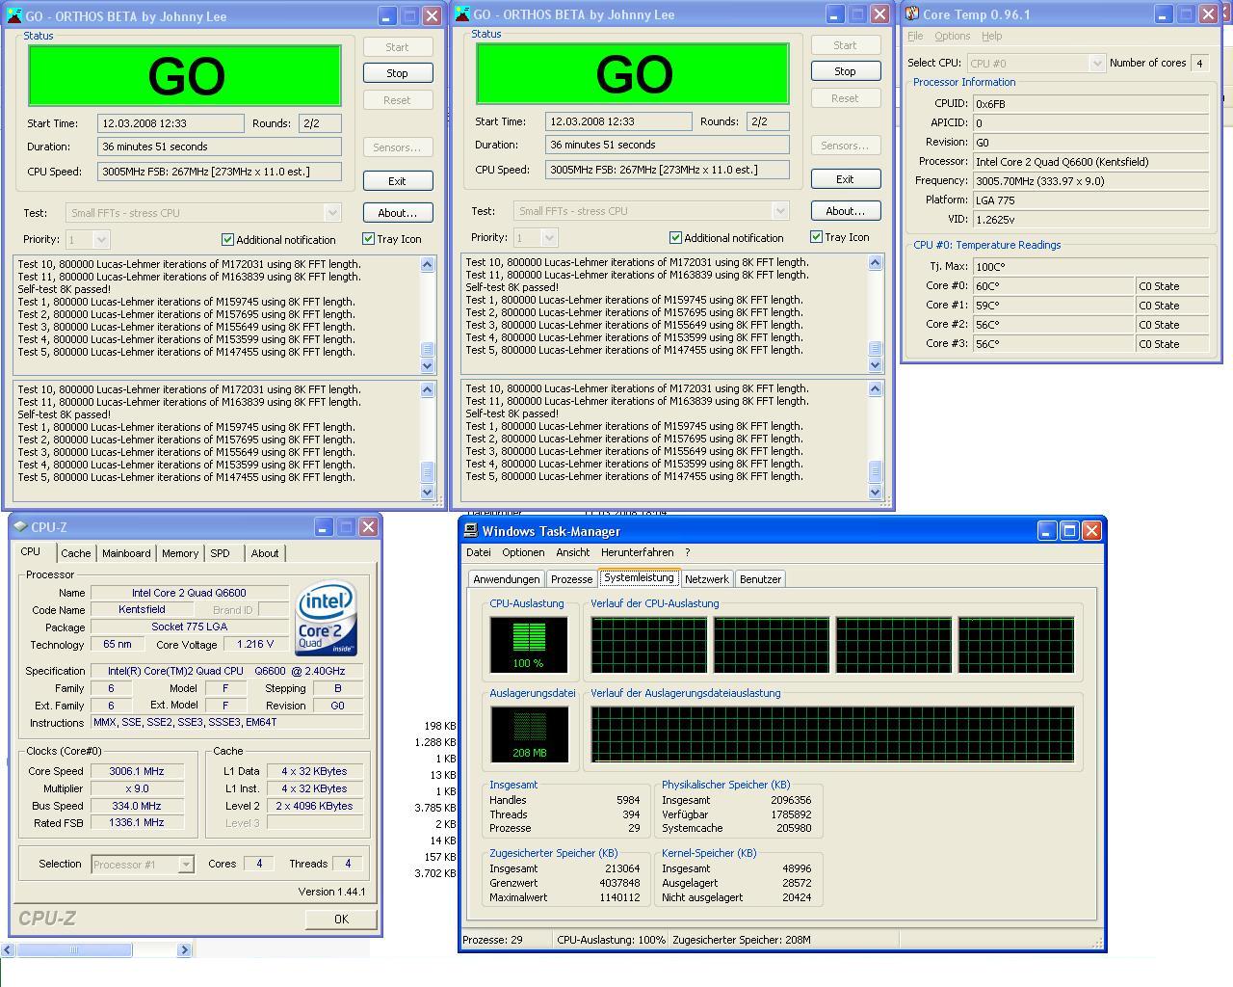Minimize the left ORTHOS window
This screenshot has height=987, width=1233.
(387, 16)
